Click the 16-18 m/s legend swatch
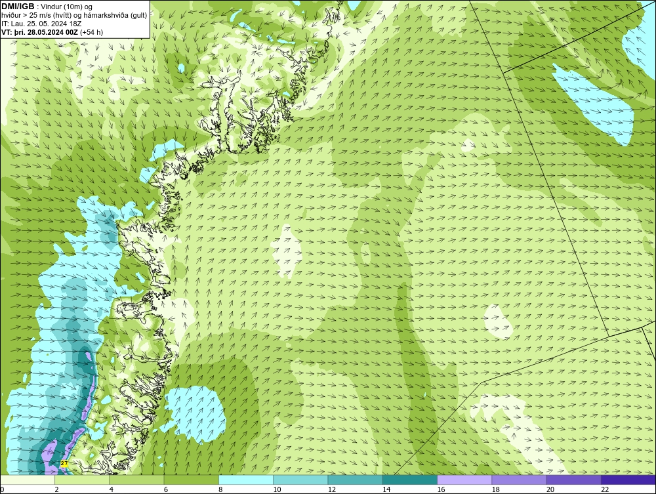The height and width of the screenshot is (494, 656). (x=464, y=480)
